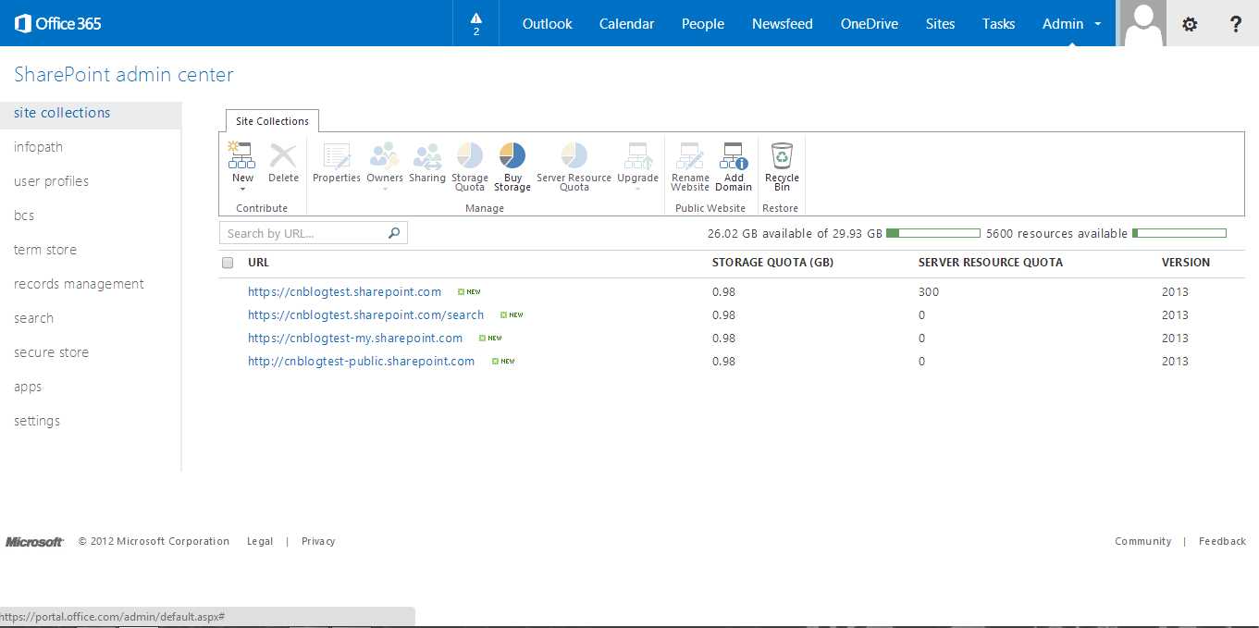Expand the Owners dropdown in ribbon
Image resolution: width=1259 pixels, height=628 pixels.
point(385,189)
